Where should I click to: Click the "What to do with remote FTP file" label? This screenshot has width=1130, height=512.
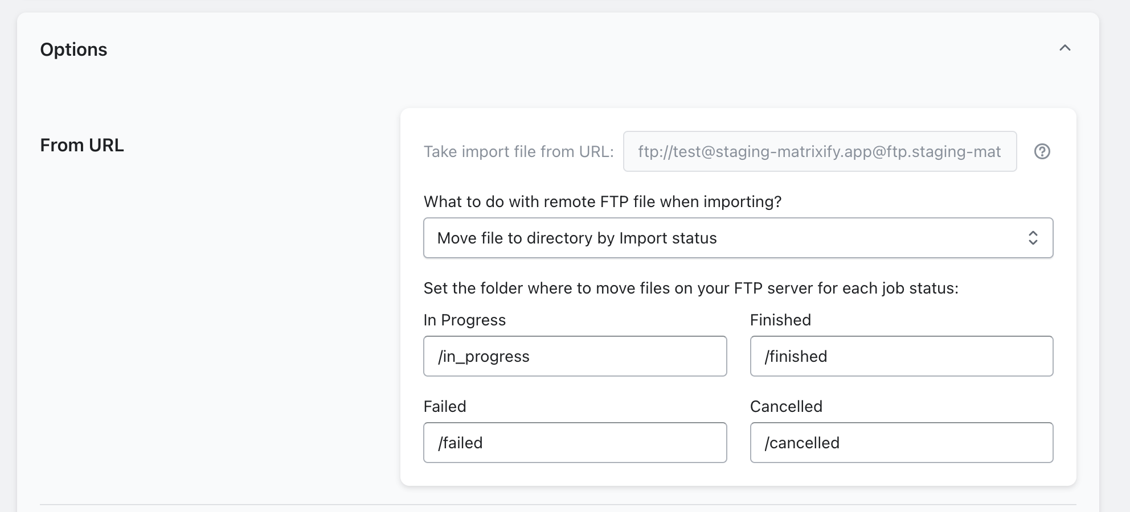pyautogui.click(x=602, y=202)
